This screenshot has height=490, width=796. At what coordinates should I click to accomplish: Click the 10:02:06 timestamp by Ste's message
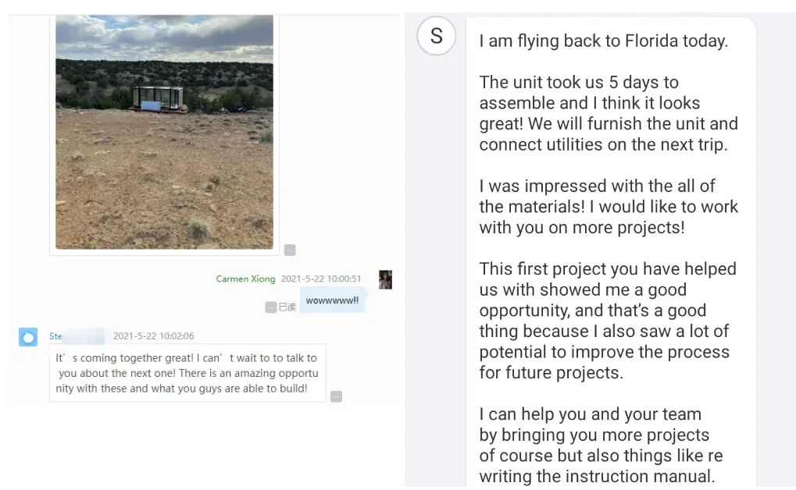153,336
